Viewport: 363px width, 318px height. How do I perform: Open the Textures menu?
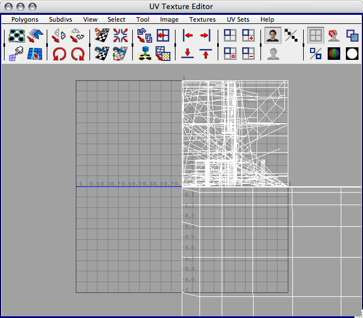tap(202, 19)
